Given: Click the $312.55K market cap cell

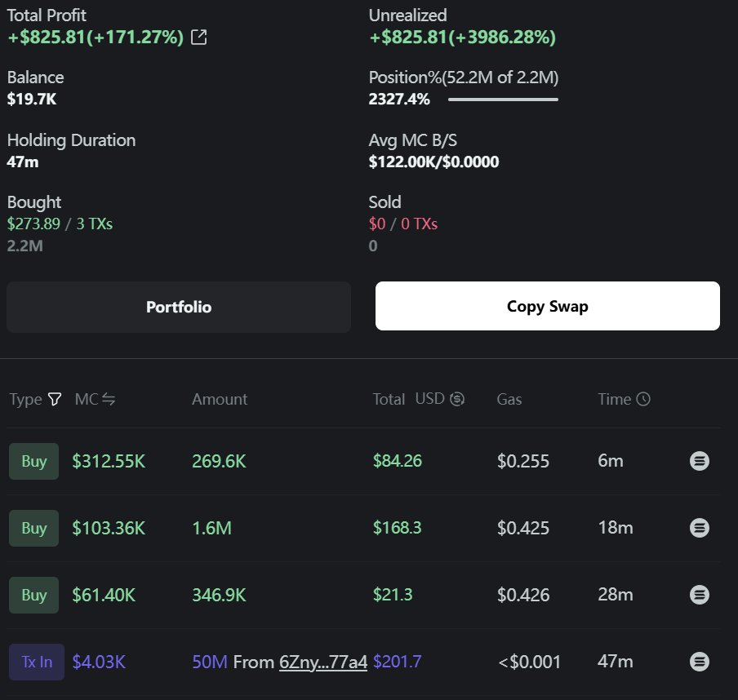Looking at the screenshot, I should coord(109,462).
